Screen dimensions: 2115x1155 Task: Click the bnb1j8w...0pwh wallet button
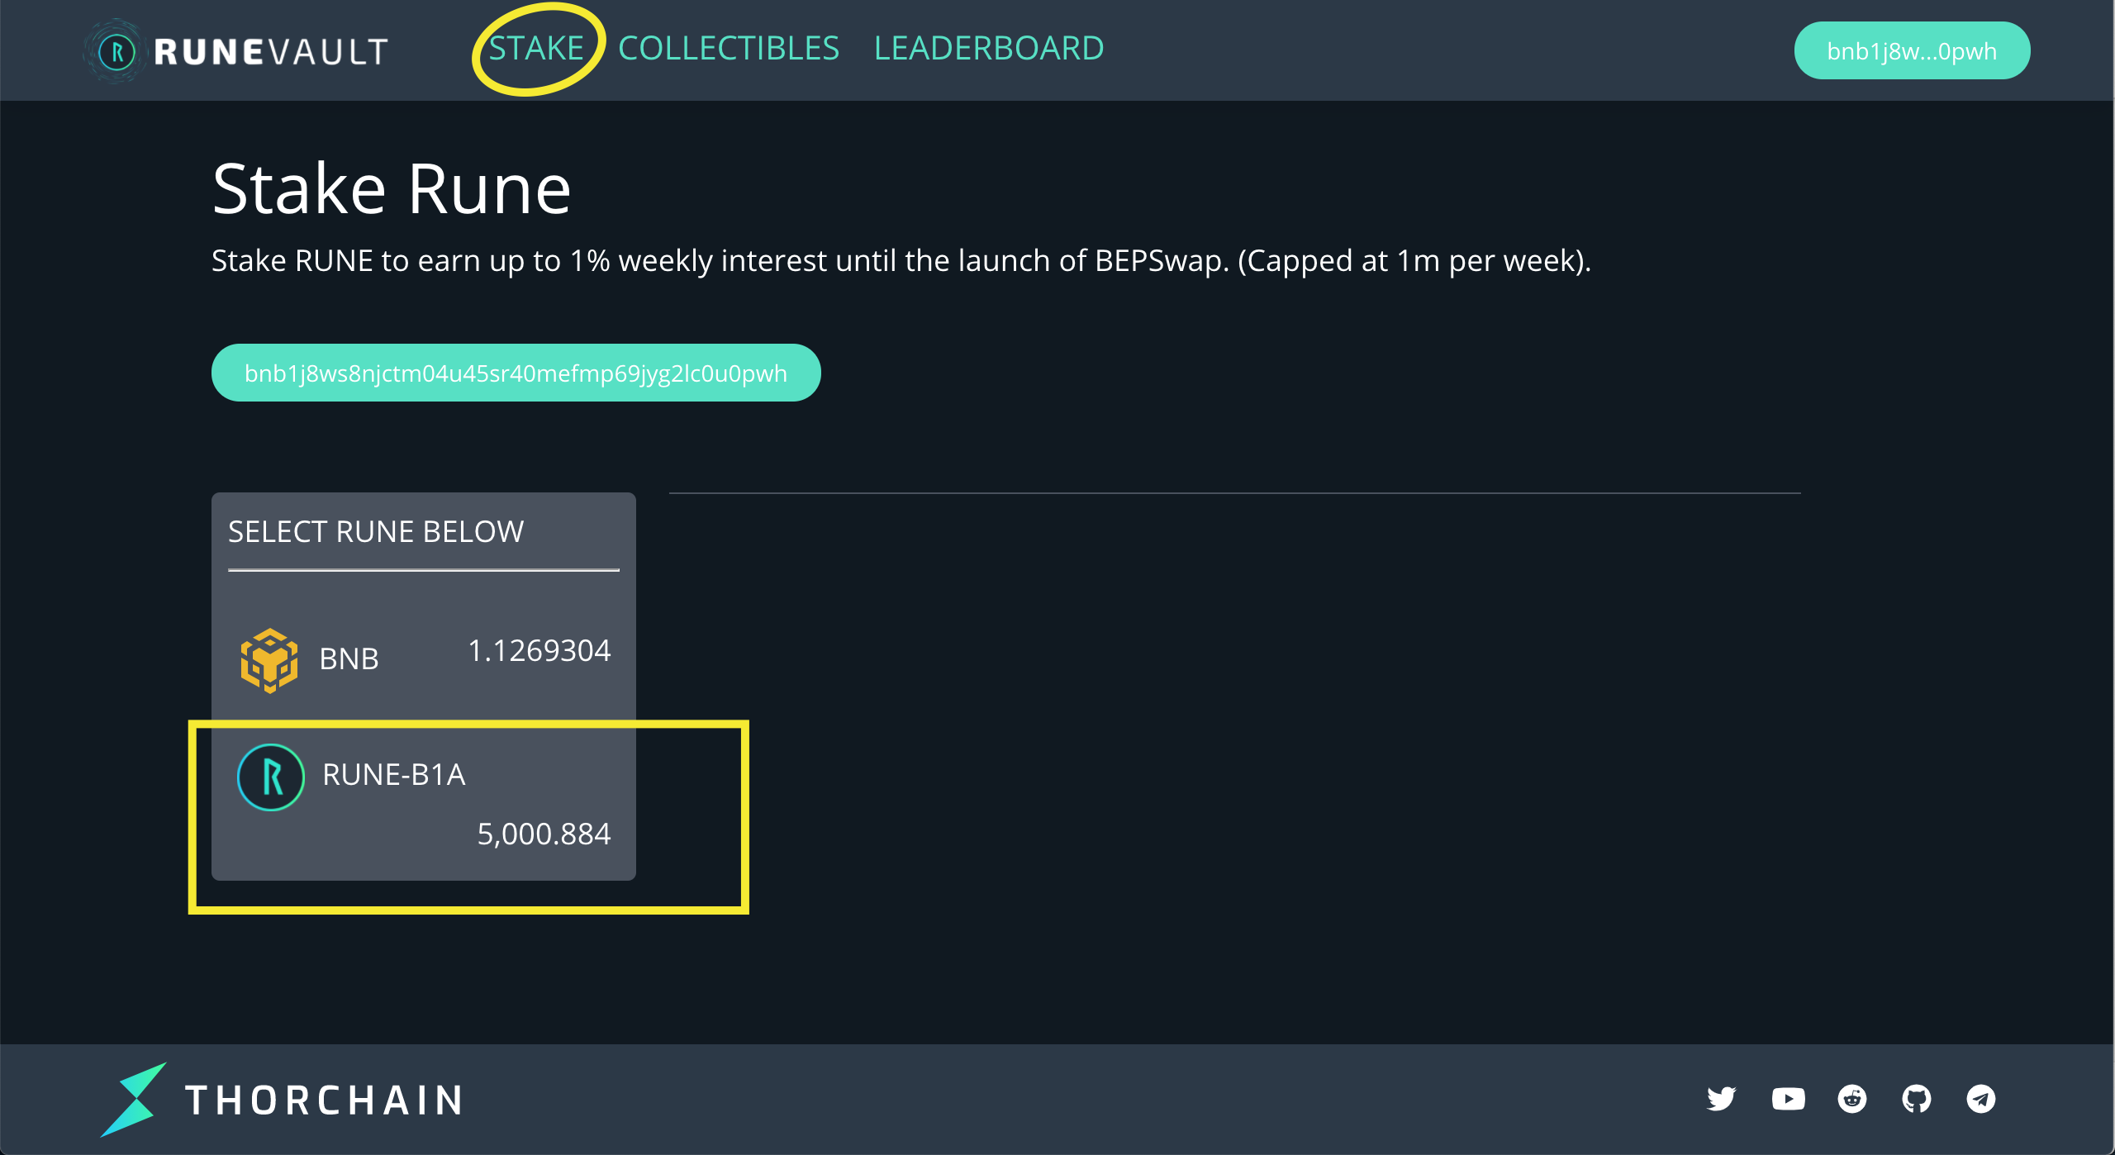pos(1912,50)
